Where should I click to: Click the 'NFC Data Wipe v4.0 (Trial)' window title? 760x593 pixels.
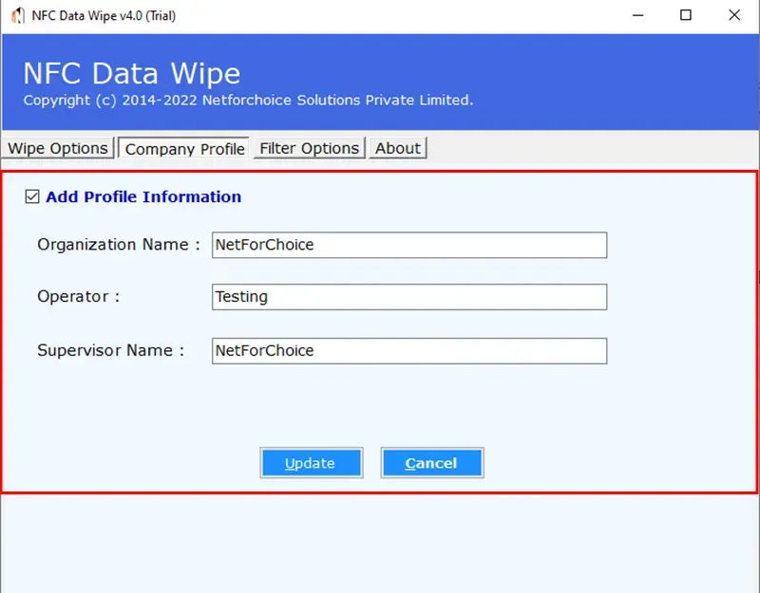point(104,15)
